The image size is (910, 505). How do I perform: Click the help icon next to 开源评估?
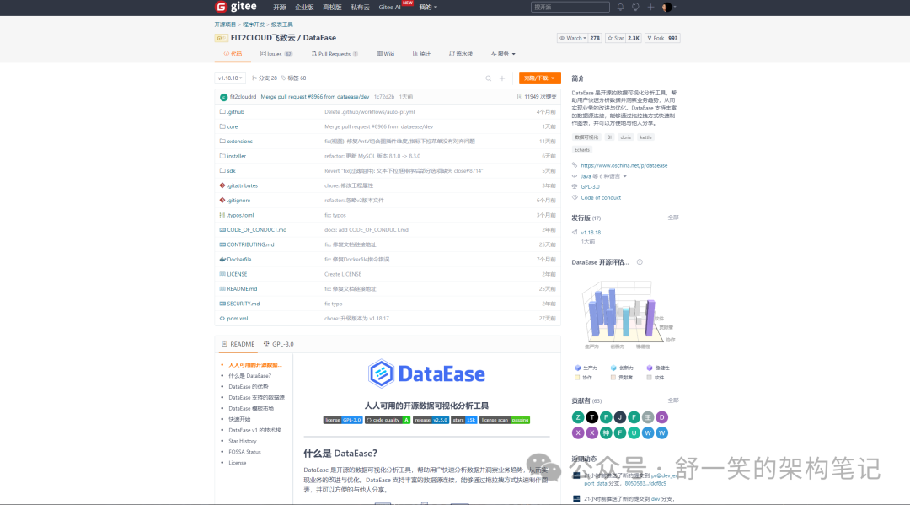[640, 262]
